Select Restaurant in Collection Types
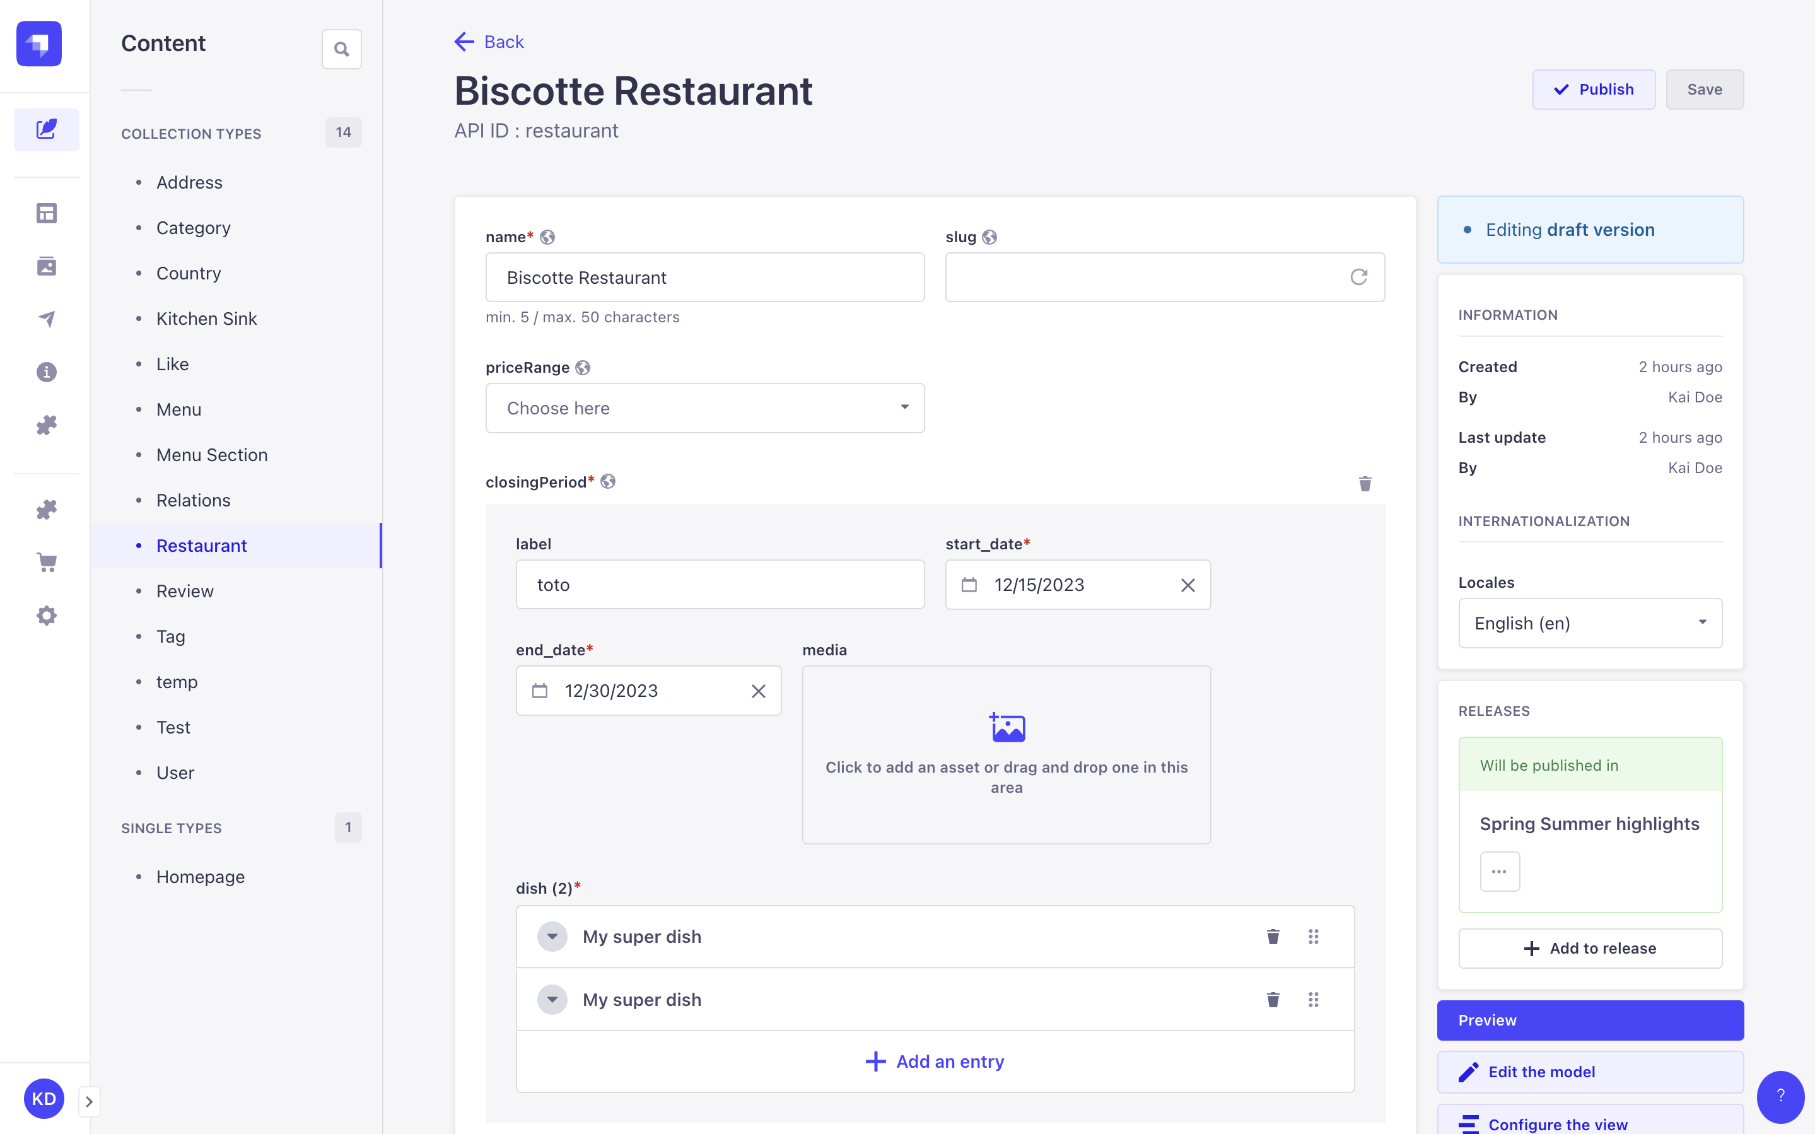1815x1134 pixels. pyautogui.click(x=201, y=546)
